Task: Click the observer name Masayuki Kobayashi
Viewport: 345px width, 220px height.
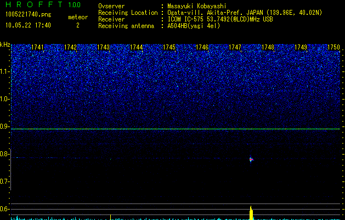Action: [x=197, y=6]
